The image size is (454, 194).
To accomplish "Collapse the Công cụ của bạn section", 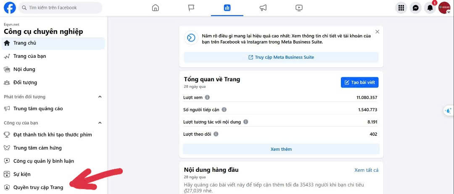I will [100, 123].
